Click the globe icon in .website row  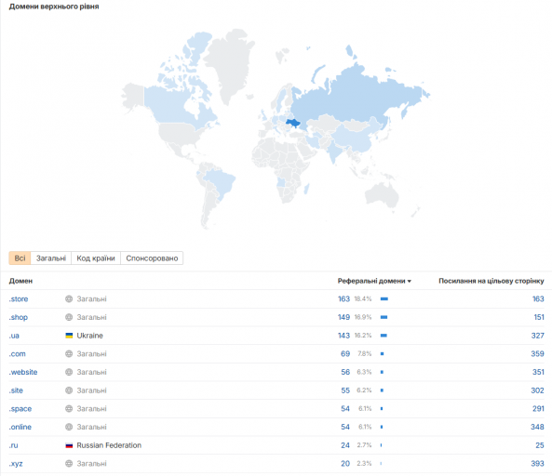pos(69,372)
